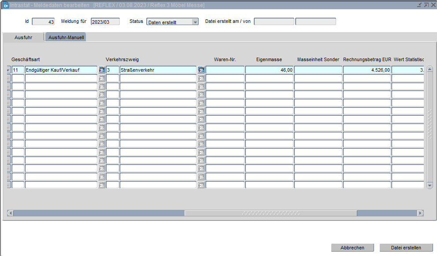
Task: Click Geschäftsart lookup icon in second row
Action: click(x=102, y=78)
